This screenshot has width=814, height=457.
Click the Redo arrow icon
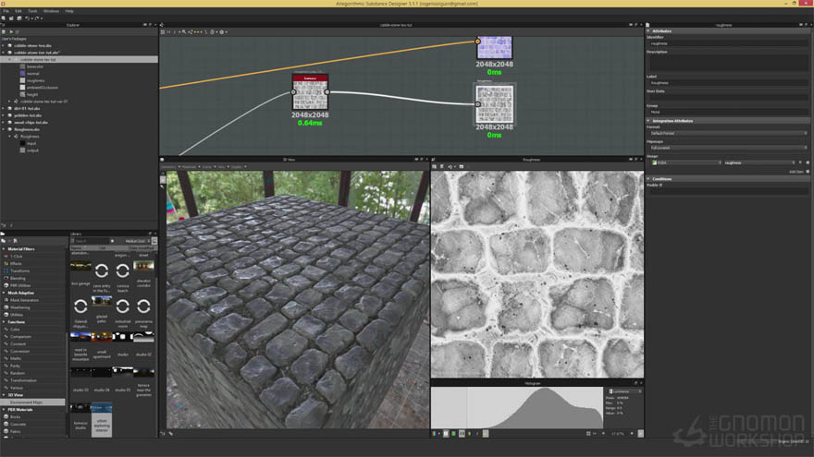tap(36, 18)
